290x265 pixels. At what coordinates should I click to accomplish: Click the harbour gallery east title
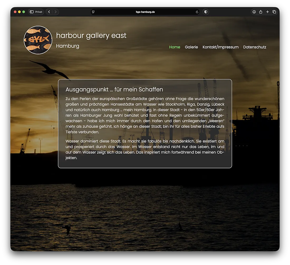click(x=91, y=36)
